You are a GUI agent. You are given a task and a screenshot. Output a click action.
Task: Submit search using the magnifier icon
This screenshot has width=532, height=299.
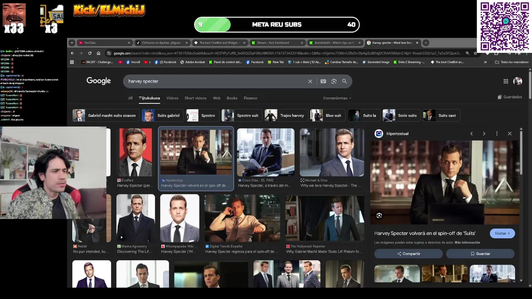(345, 81)
